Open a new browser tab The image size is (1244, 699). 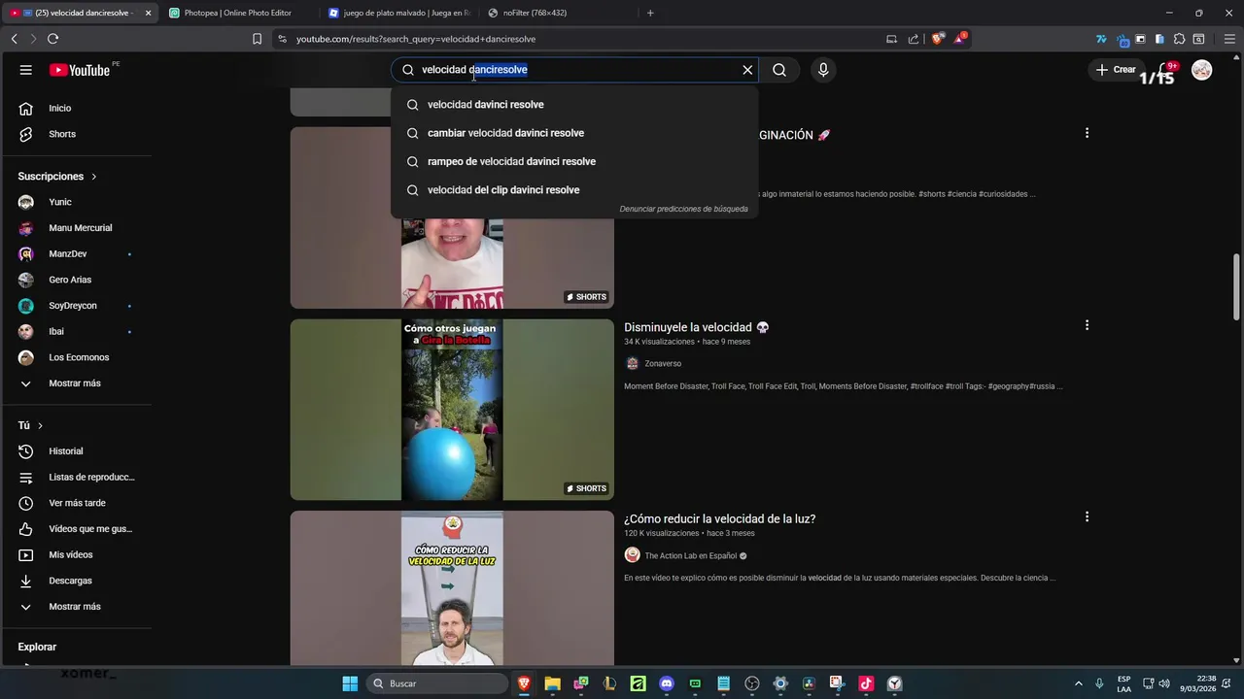click(x=650, y=13)
